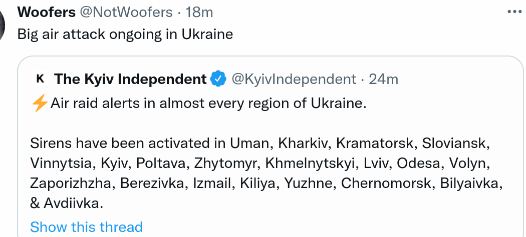Click the word Chernomorsk in the quoted tweet
The height and width of the screenshot is (237, 526).
(x=387, y=183)
